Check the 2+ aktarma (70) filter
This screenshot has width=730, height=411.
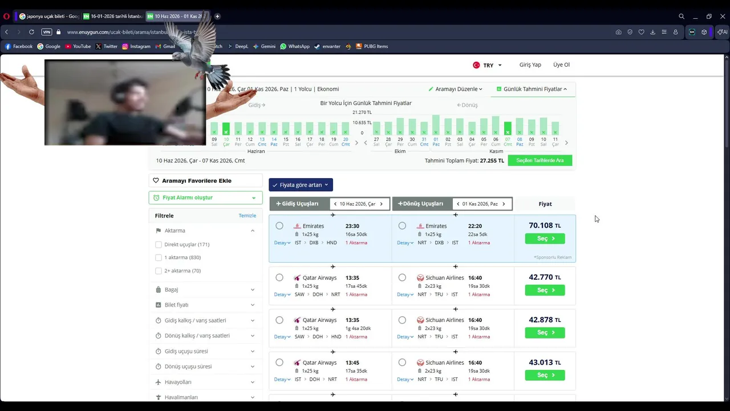point(159,271)
